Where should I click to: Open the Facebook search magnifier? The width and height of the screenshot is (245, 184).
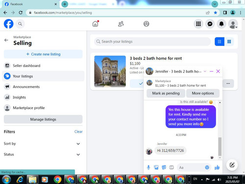[20, 24]
